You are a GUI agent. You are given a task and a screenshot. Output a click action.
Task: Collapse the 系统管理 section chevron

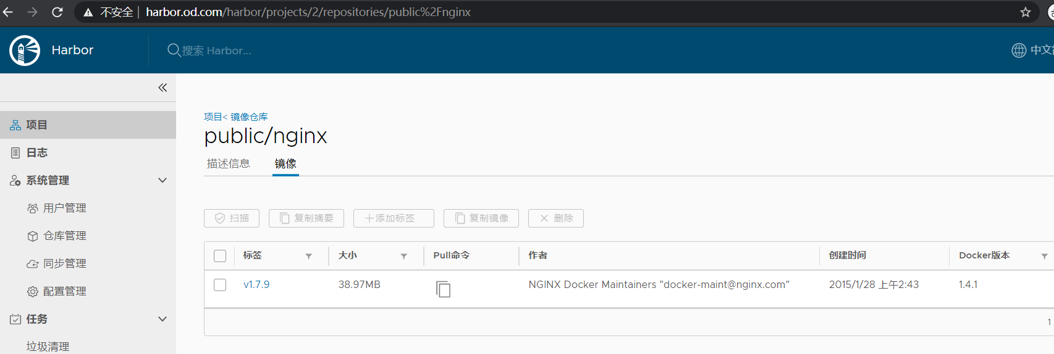[162, 181]
